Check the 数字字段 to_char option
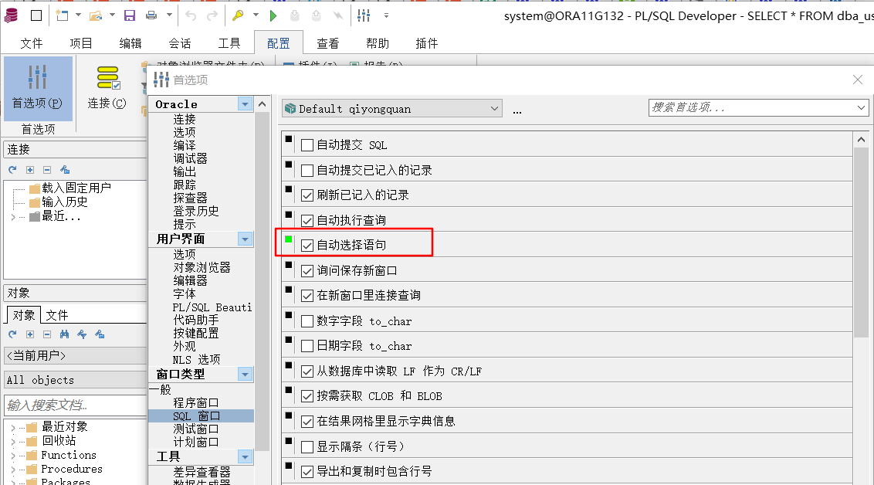 click(x=307, y=321)
